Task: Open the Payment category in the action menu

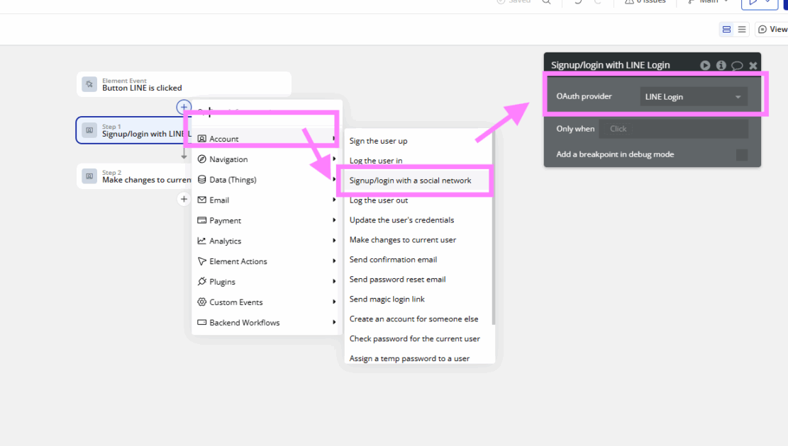Action: pos(267,220)
